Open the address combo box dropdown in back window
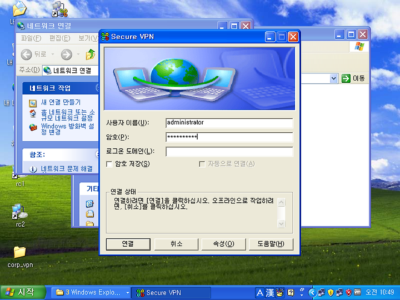This screenshot has height=300, width=400. pos(333,78)
